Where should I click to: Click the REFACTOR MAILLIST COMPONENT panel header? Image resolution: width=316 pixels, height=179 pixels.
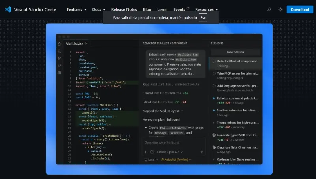[165, 43]
